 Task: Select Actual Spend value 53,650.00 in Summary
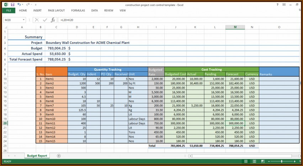[x=57, y=54]
